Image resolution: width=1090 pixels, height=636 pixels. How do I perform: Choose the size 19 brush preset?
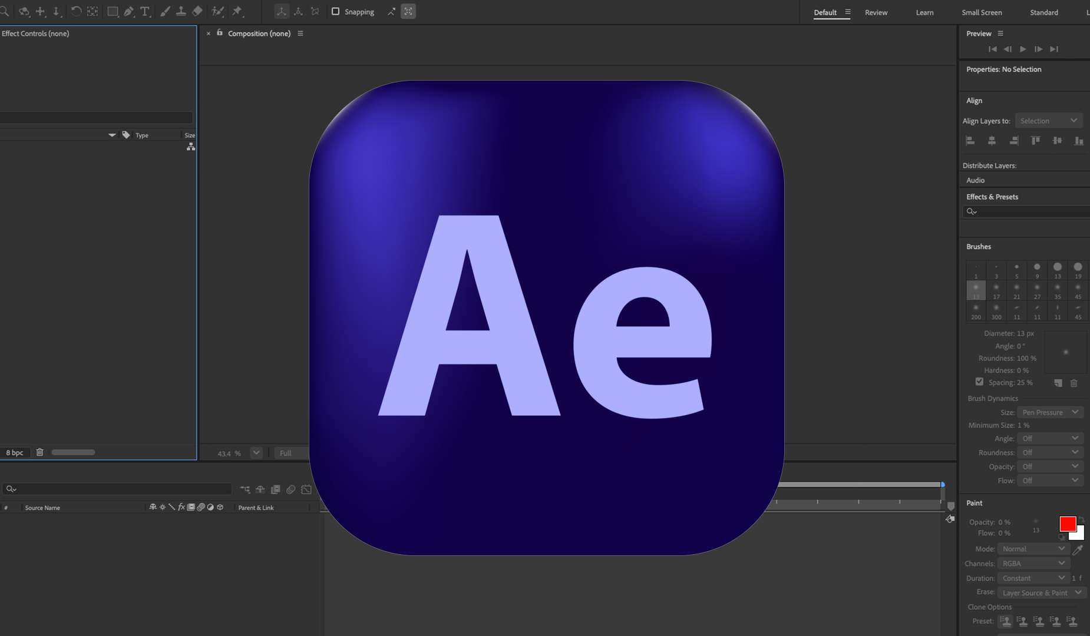click(1078, 270)
